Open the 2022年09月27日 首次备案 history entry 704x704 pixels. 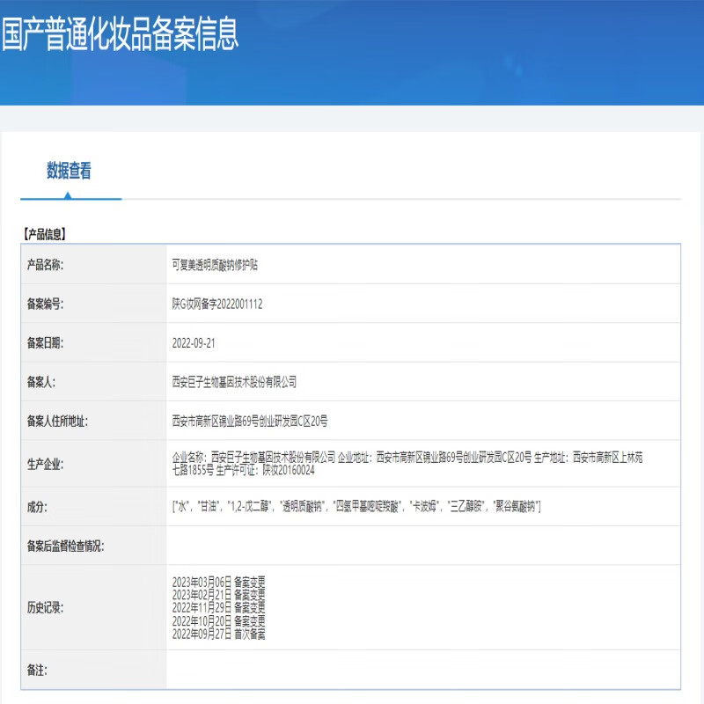click(x=218, y=634)
